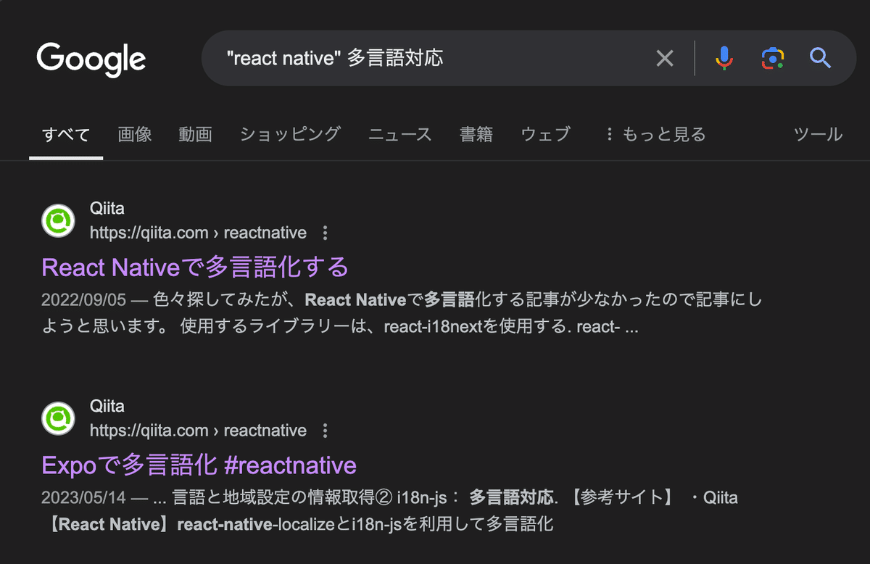This screenshot has width=870, height=564.
Task: Open more options for Expoで多言語化 result
Action: coord(325,431)
